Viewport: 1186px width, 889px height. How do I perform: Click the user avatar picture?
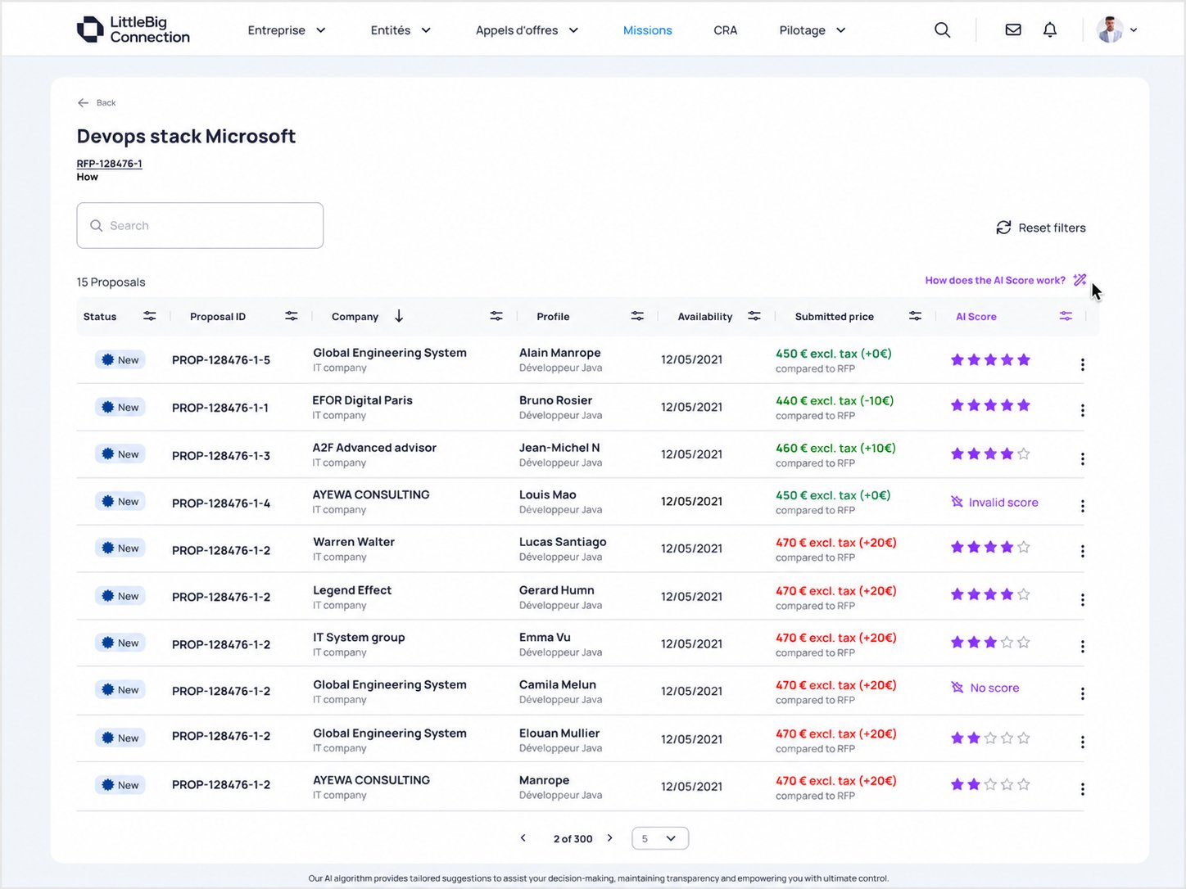point(1110,29)
